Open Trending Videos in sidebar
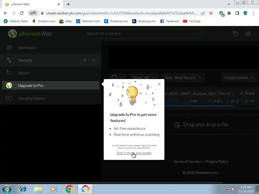Screen dimensions: 259x194 (x=51, y=98)
